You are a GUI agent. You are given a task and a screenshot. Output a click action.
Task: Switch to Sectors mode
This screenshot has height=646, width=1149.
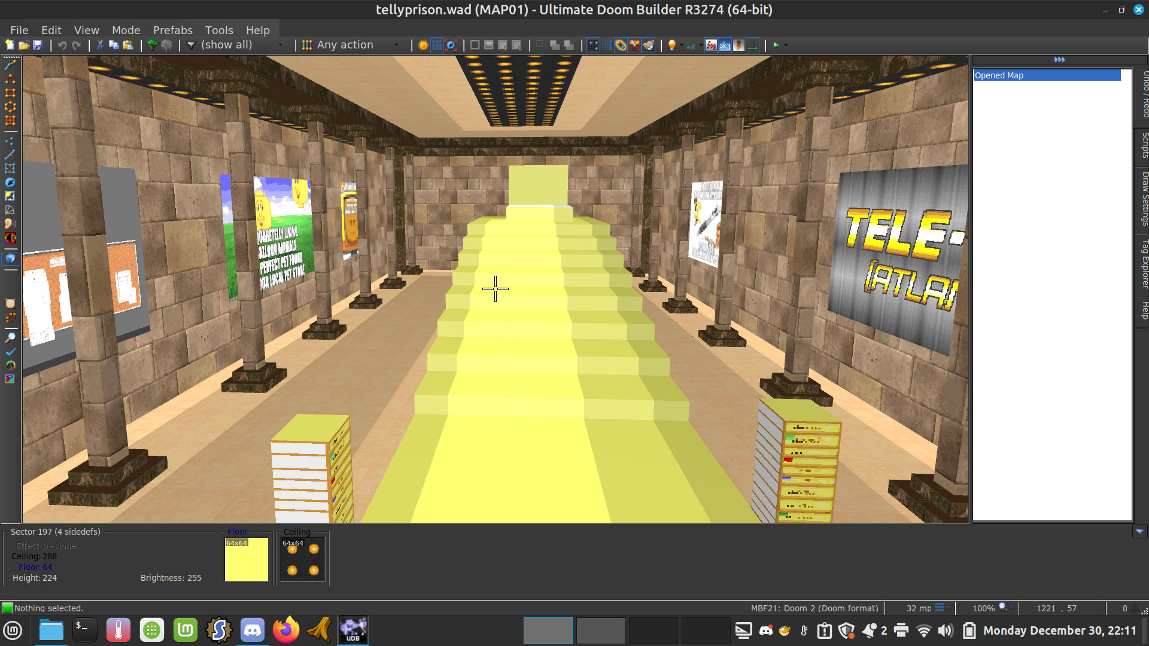[10, 169]
